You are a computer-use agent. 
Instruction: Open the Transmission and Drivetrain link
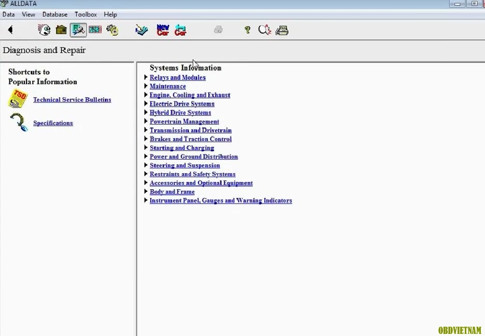point(191,130)
